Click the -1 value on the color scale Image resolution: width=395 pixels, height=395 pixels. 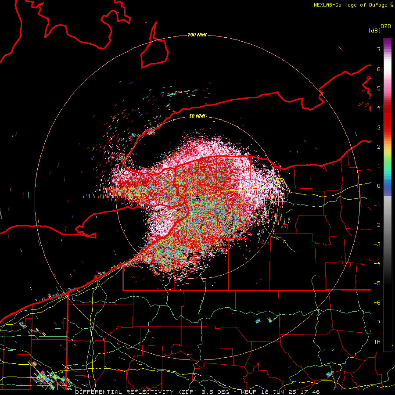(377, 205)
